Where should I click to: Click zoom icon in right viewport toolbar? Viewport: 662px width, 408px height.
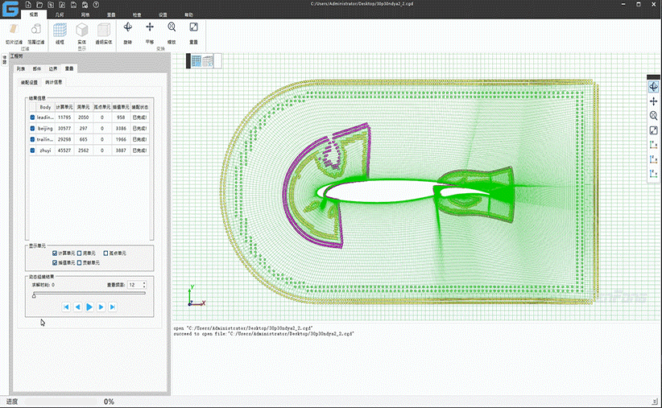click(x=653, y=116)
